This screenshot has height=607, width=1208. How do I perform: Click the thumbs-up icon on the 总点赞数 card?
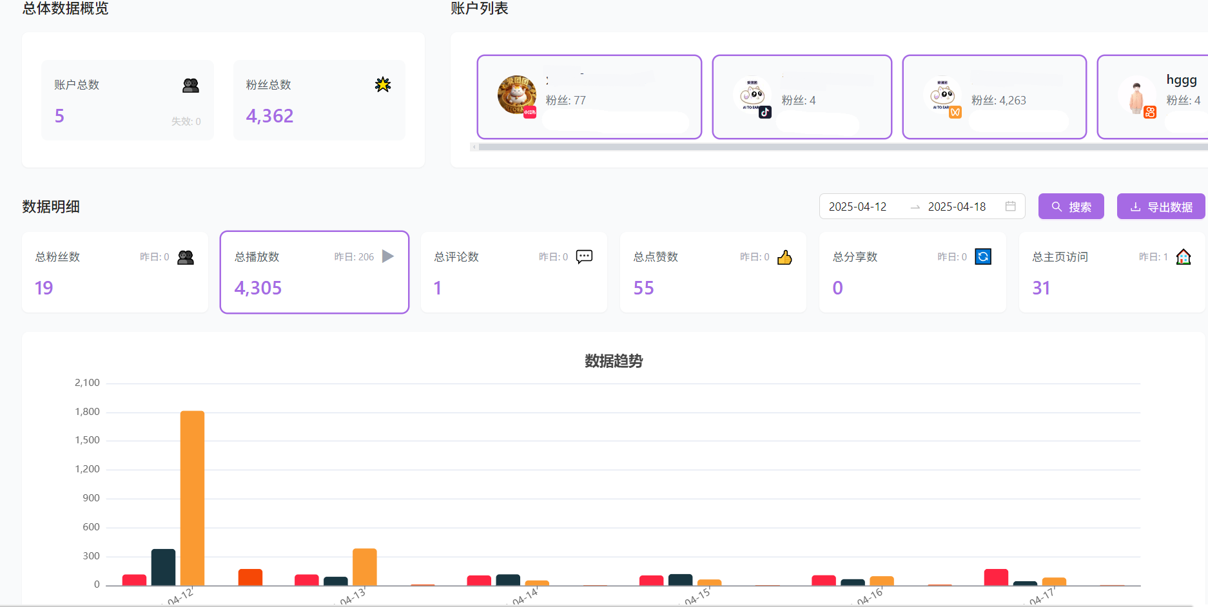(x=784, y=256)
